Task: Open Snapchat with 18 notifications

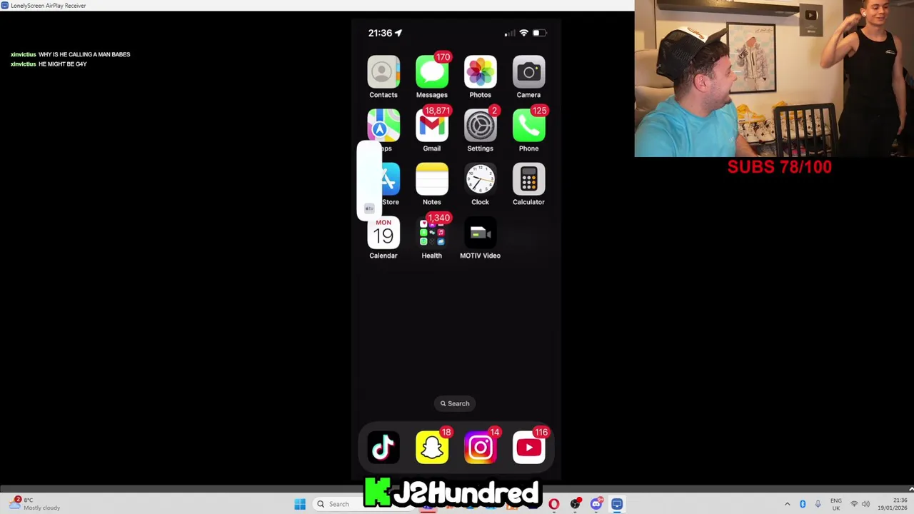Action: [432, 448]
